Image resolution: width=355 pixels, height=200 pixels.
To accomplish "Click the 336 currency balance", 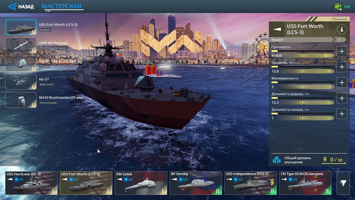I will coord(346,7).
